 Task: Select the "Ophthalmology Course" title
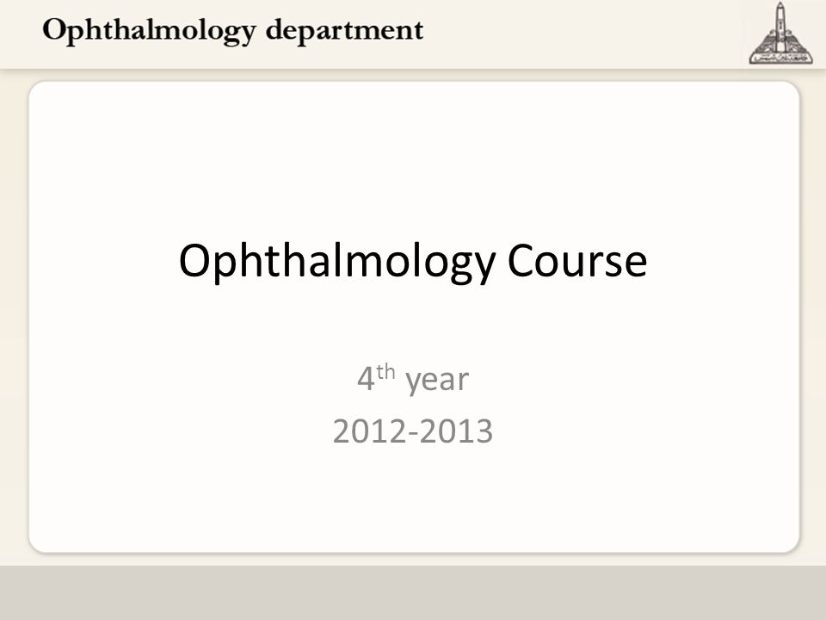click(x=413, y=262)
